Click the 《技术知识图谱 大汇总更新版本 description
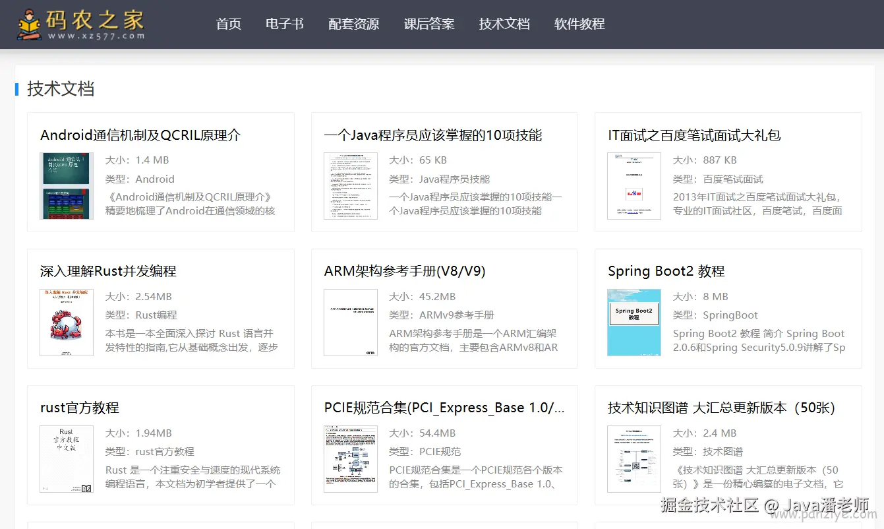This screenshot has height=529, width=884. [x=758, y=477]
